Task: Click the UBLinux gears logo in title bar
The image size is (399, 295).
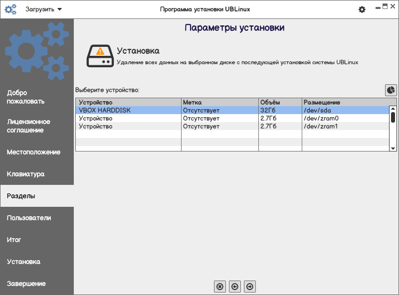Action: point(10,9)
